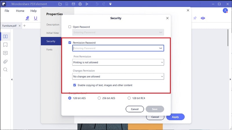Click the Print icon in title bar
232x130 pixels.
tap(80, 4)
